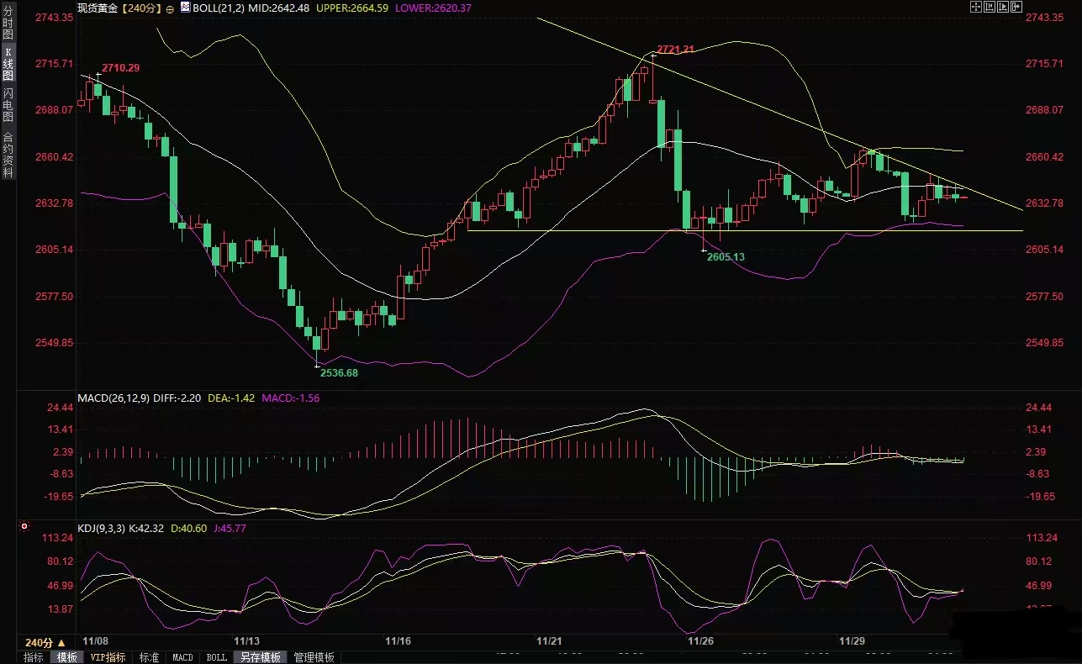Open the 240分 timeframe dropdown at bottom
The width and height of the screenshot is (1082, 664).
pos(45,643)
